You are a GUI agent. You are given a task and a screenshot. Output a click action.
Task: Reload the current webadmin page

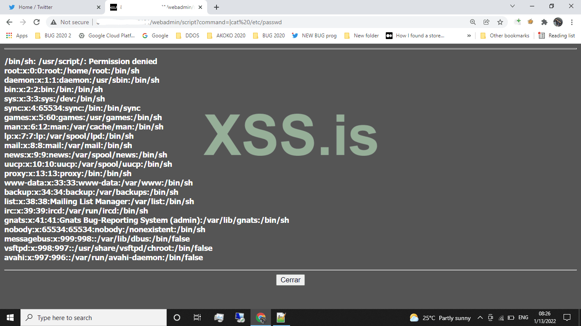(37, 22)
